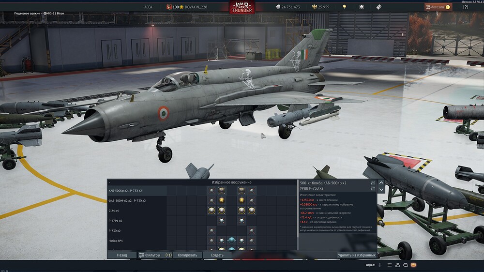The width and height of the screenshot is (484, 272).
Task: Click last missile icon in Р-73Э x2 row
Action: [x=252, y=231]
